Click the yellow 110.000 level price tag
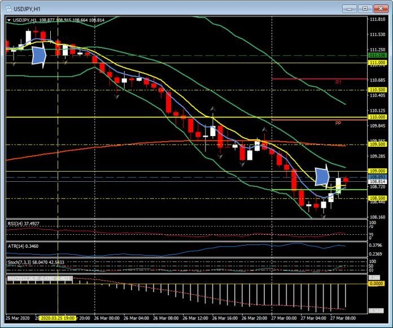 tap(377, 117)
